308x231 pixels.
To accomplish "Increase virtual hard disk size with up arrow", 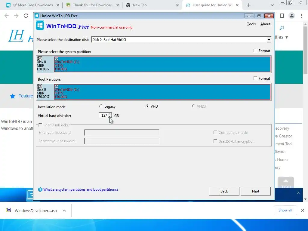I will coord(109,114).
